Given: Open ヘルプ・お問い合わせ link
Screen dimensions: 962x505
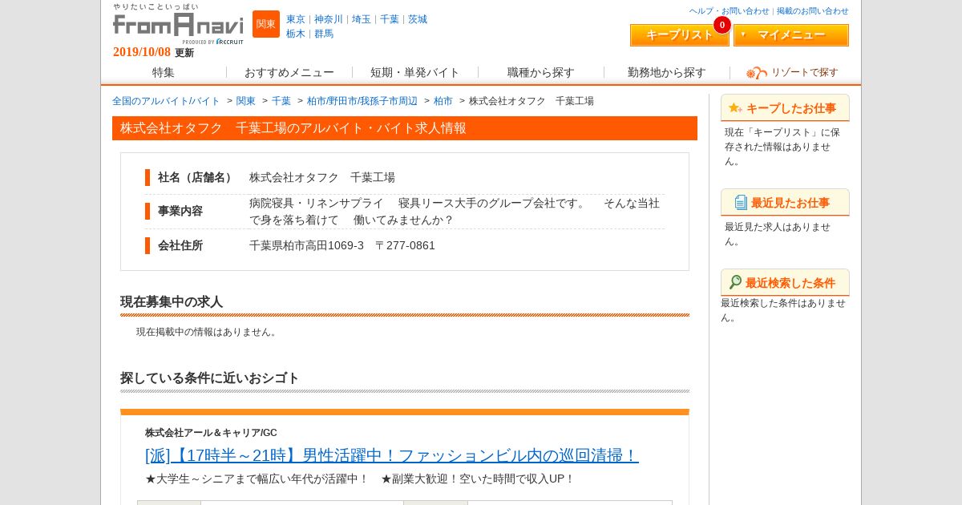Looking at the screenshot, I should point(730,11).
